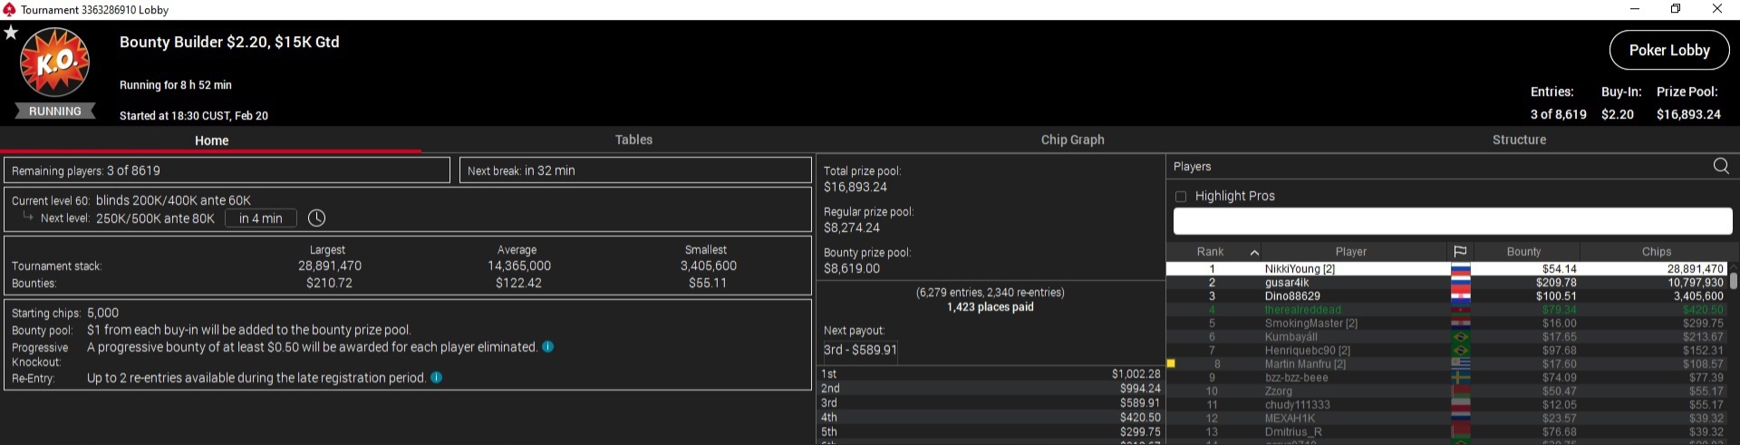This screenshot has width=1740, height=445.
Task: Select player MEXAH1K row
Action: click(1447, 419)
